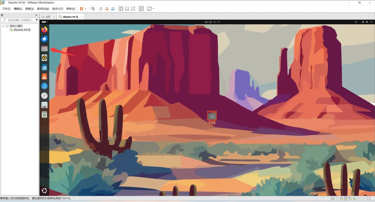
Task: Open the Files manager in the dock
Action: (44, 49)
